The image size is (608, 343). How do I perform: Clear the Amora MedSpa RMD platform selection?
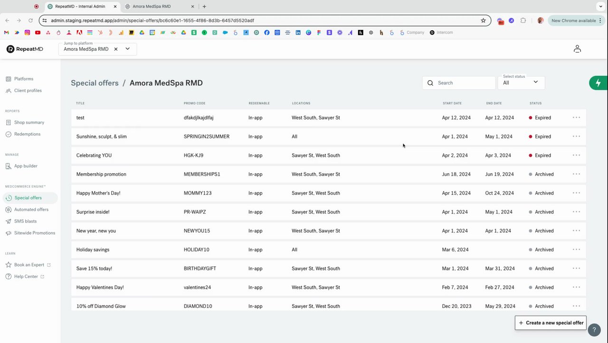click(x=115, y=49)
